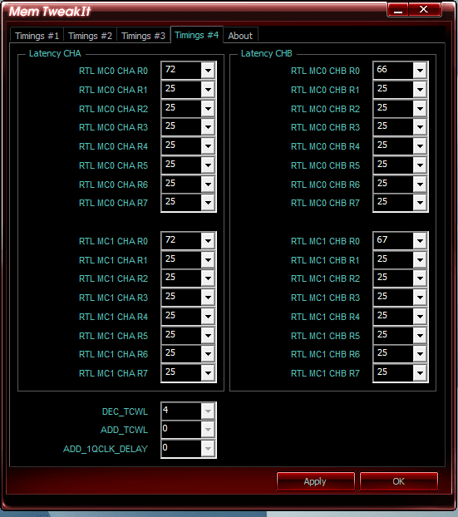The width and height of the screenshot is (458, 517).
Task: Open the ADD_TCWL dropdown
Action: pyautogui.click(x=208, y=430)
